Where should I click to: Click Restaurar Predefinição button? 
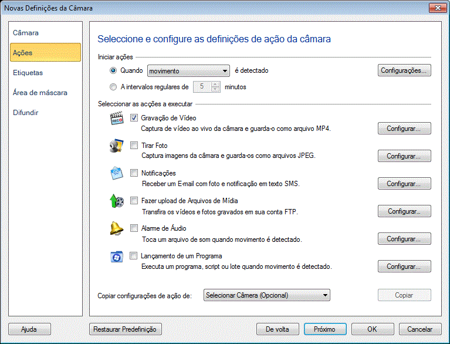coord(125,329)
